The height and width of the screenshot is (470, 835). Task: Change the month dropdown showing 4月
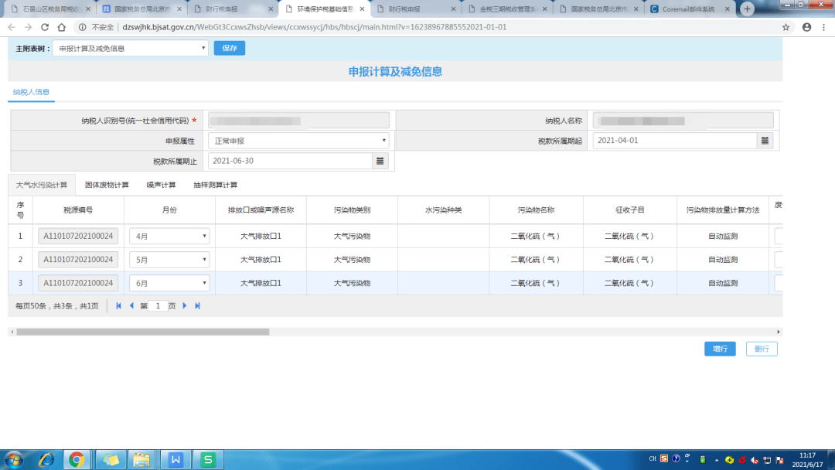tap(169, 237)
